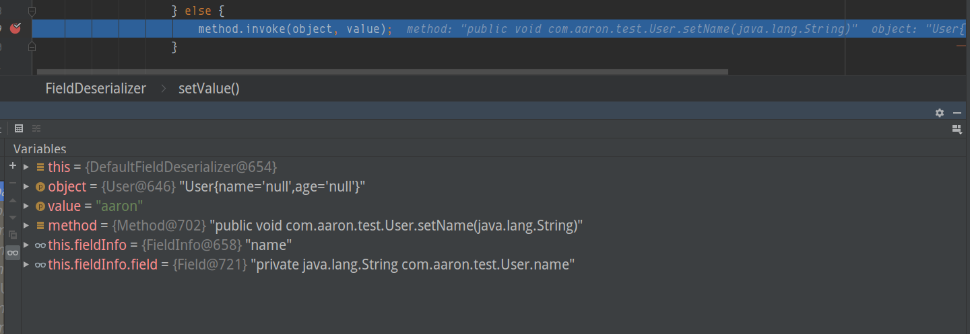Click the Remove Watch minus icon
The width and height of the screenshot is (970, 334).
12,183
